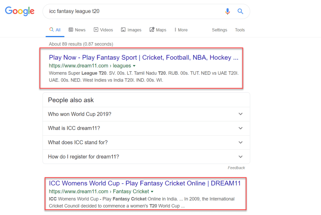Click the Feedback link
The height and width of the screenshot is (215, 321).
(236, 168)
